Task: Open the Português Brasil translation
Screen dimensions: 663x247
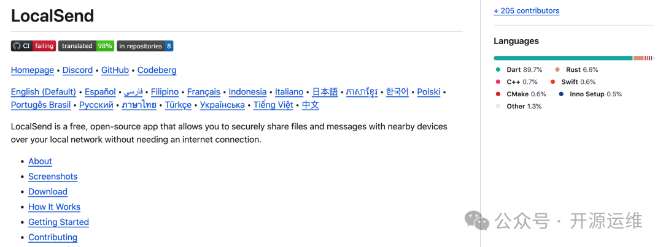Action: click(x=41, y=105)
